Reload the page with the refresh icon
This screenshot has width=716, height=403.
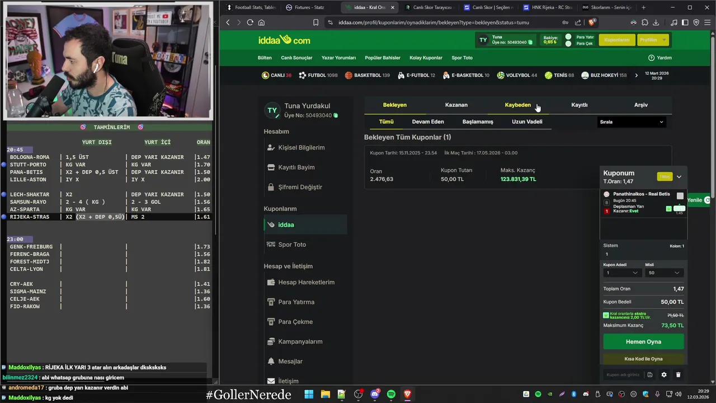tap(250, 22)
